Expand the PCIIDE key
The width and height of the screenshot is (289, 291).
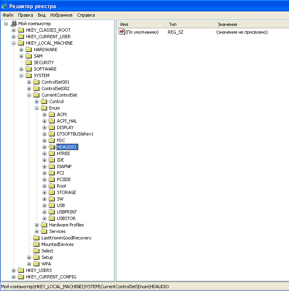tap(44, 180)
